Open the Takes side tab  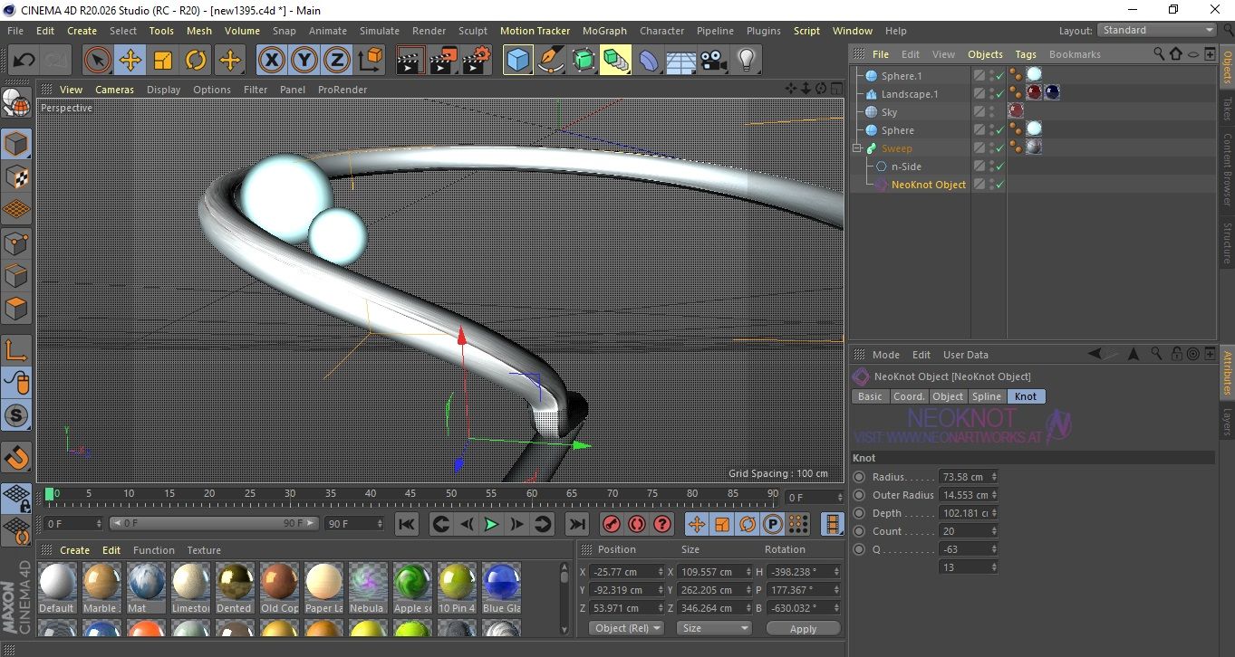coord(1227,109)
